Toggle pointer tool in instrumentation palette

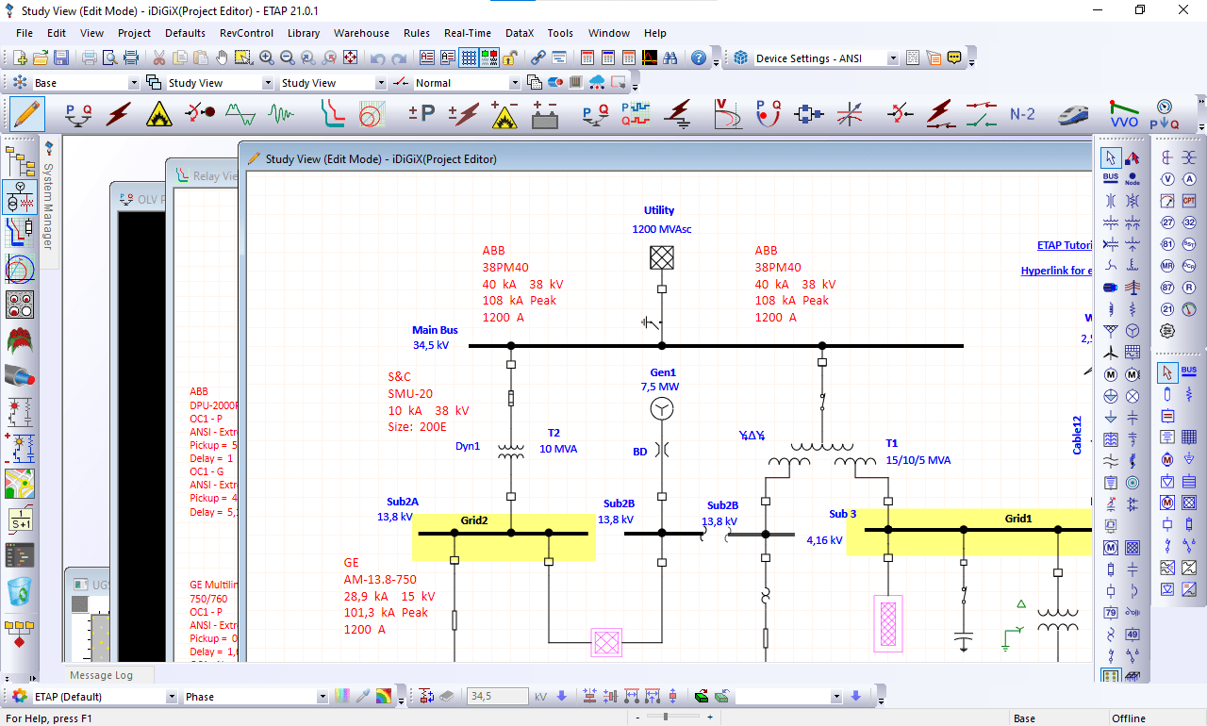[1167, 372]
